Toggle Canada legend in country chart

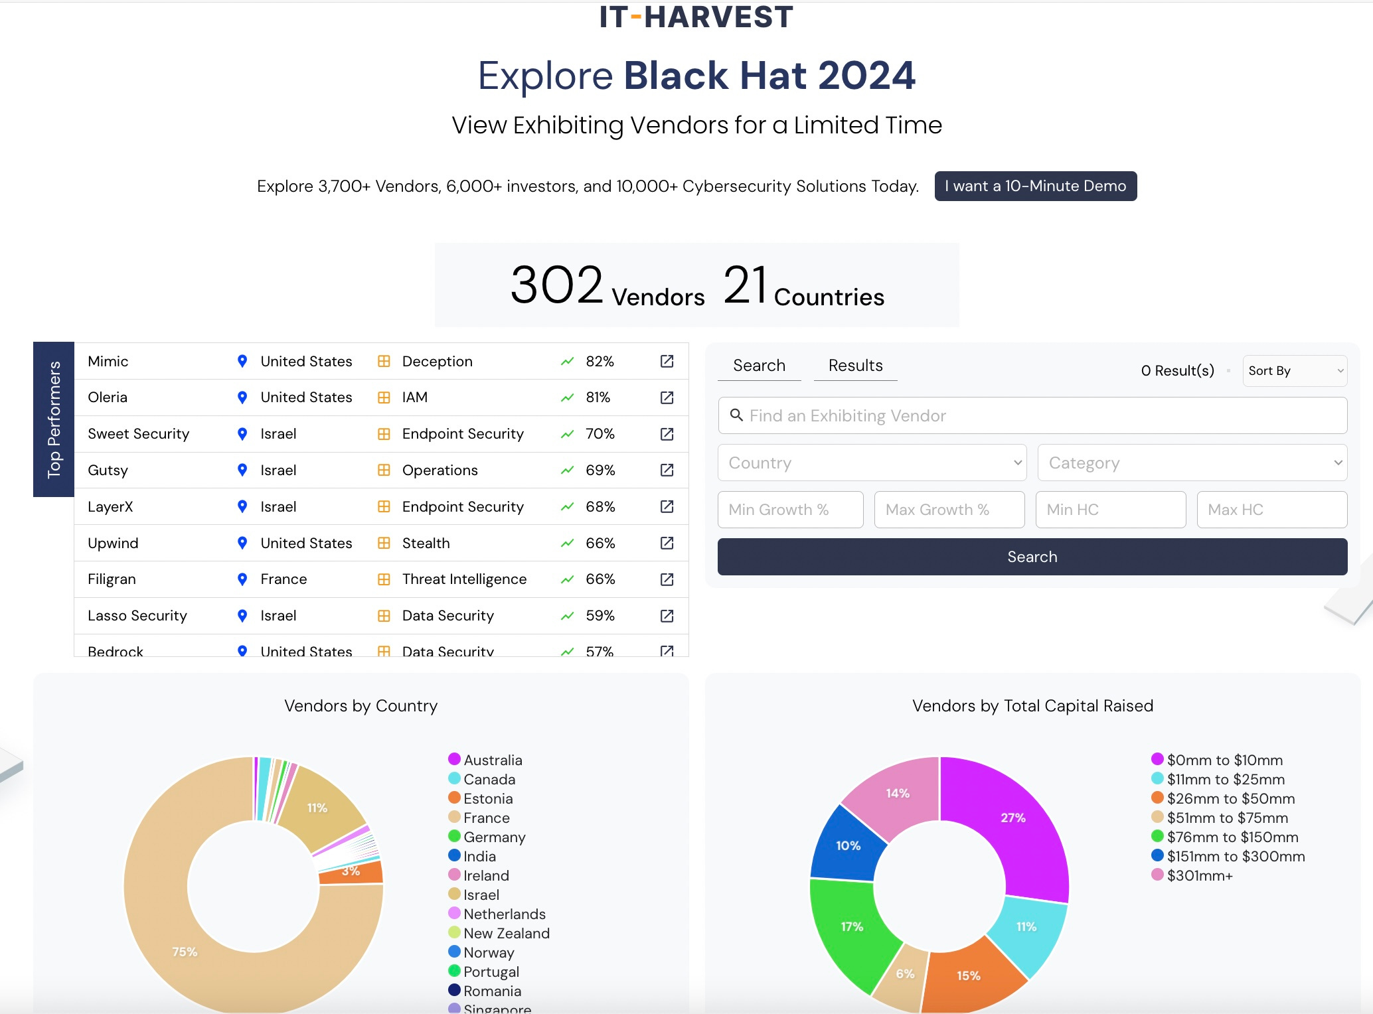tap(482, 779)
